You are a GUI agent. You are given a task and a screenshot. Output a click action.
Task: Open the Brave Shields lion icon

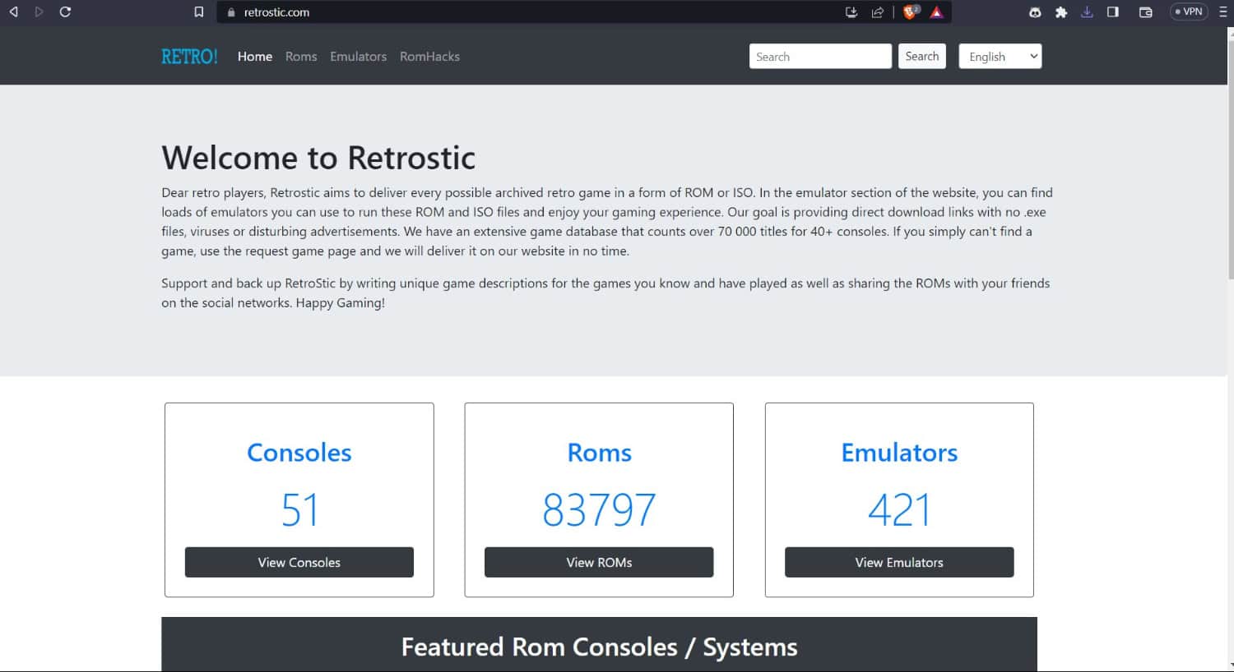pyautogui.click(x=911, y=12)
